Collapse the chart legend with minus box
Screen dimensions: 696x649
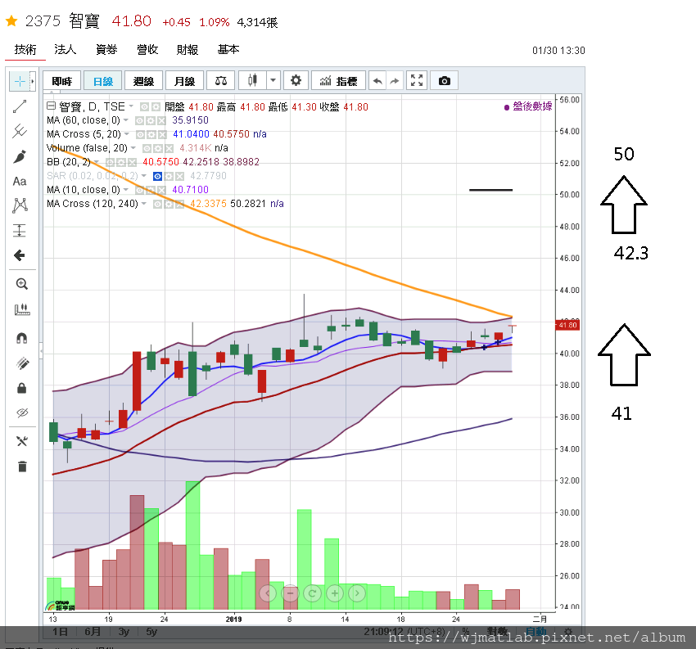51,106
